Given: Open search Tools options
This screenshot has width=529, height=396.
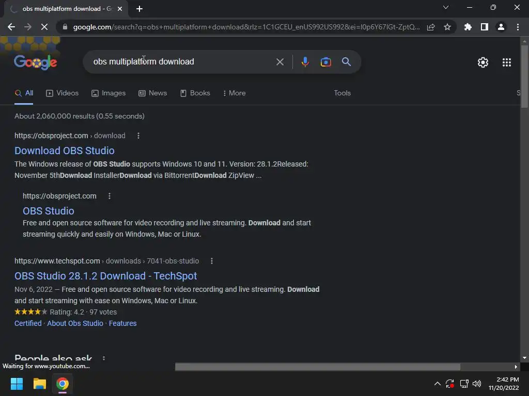Looking at the screenshot, I should pos(342,93).
